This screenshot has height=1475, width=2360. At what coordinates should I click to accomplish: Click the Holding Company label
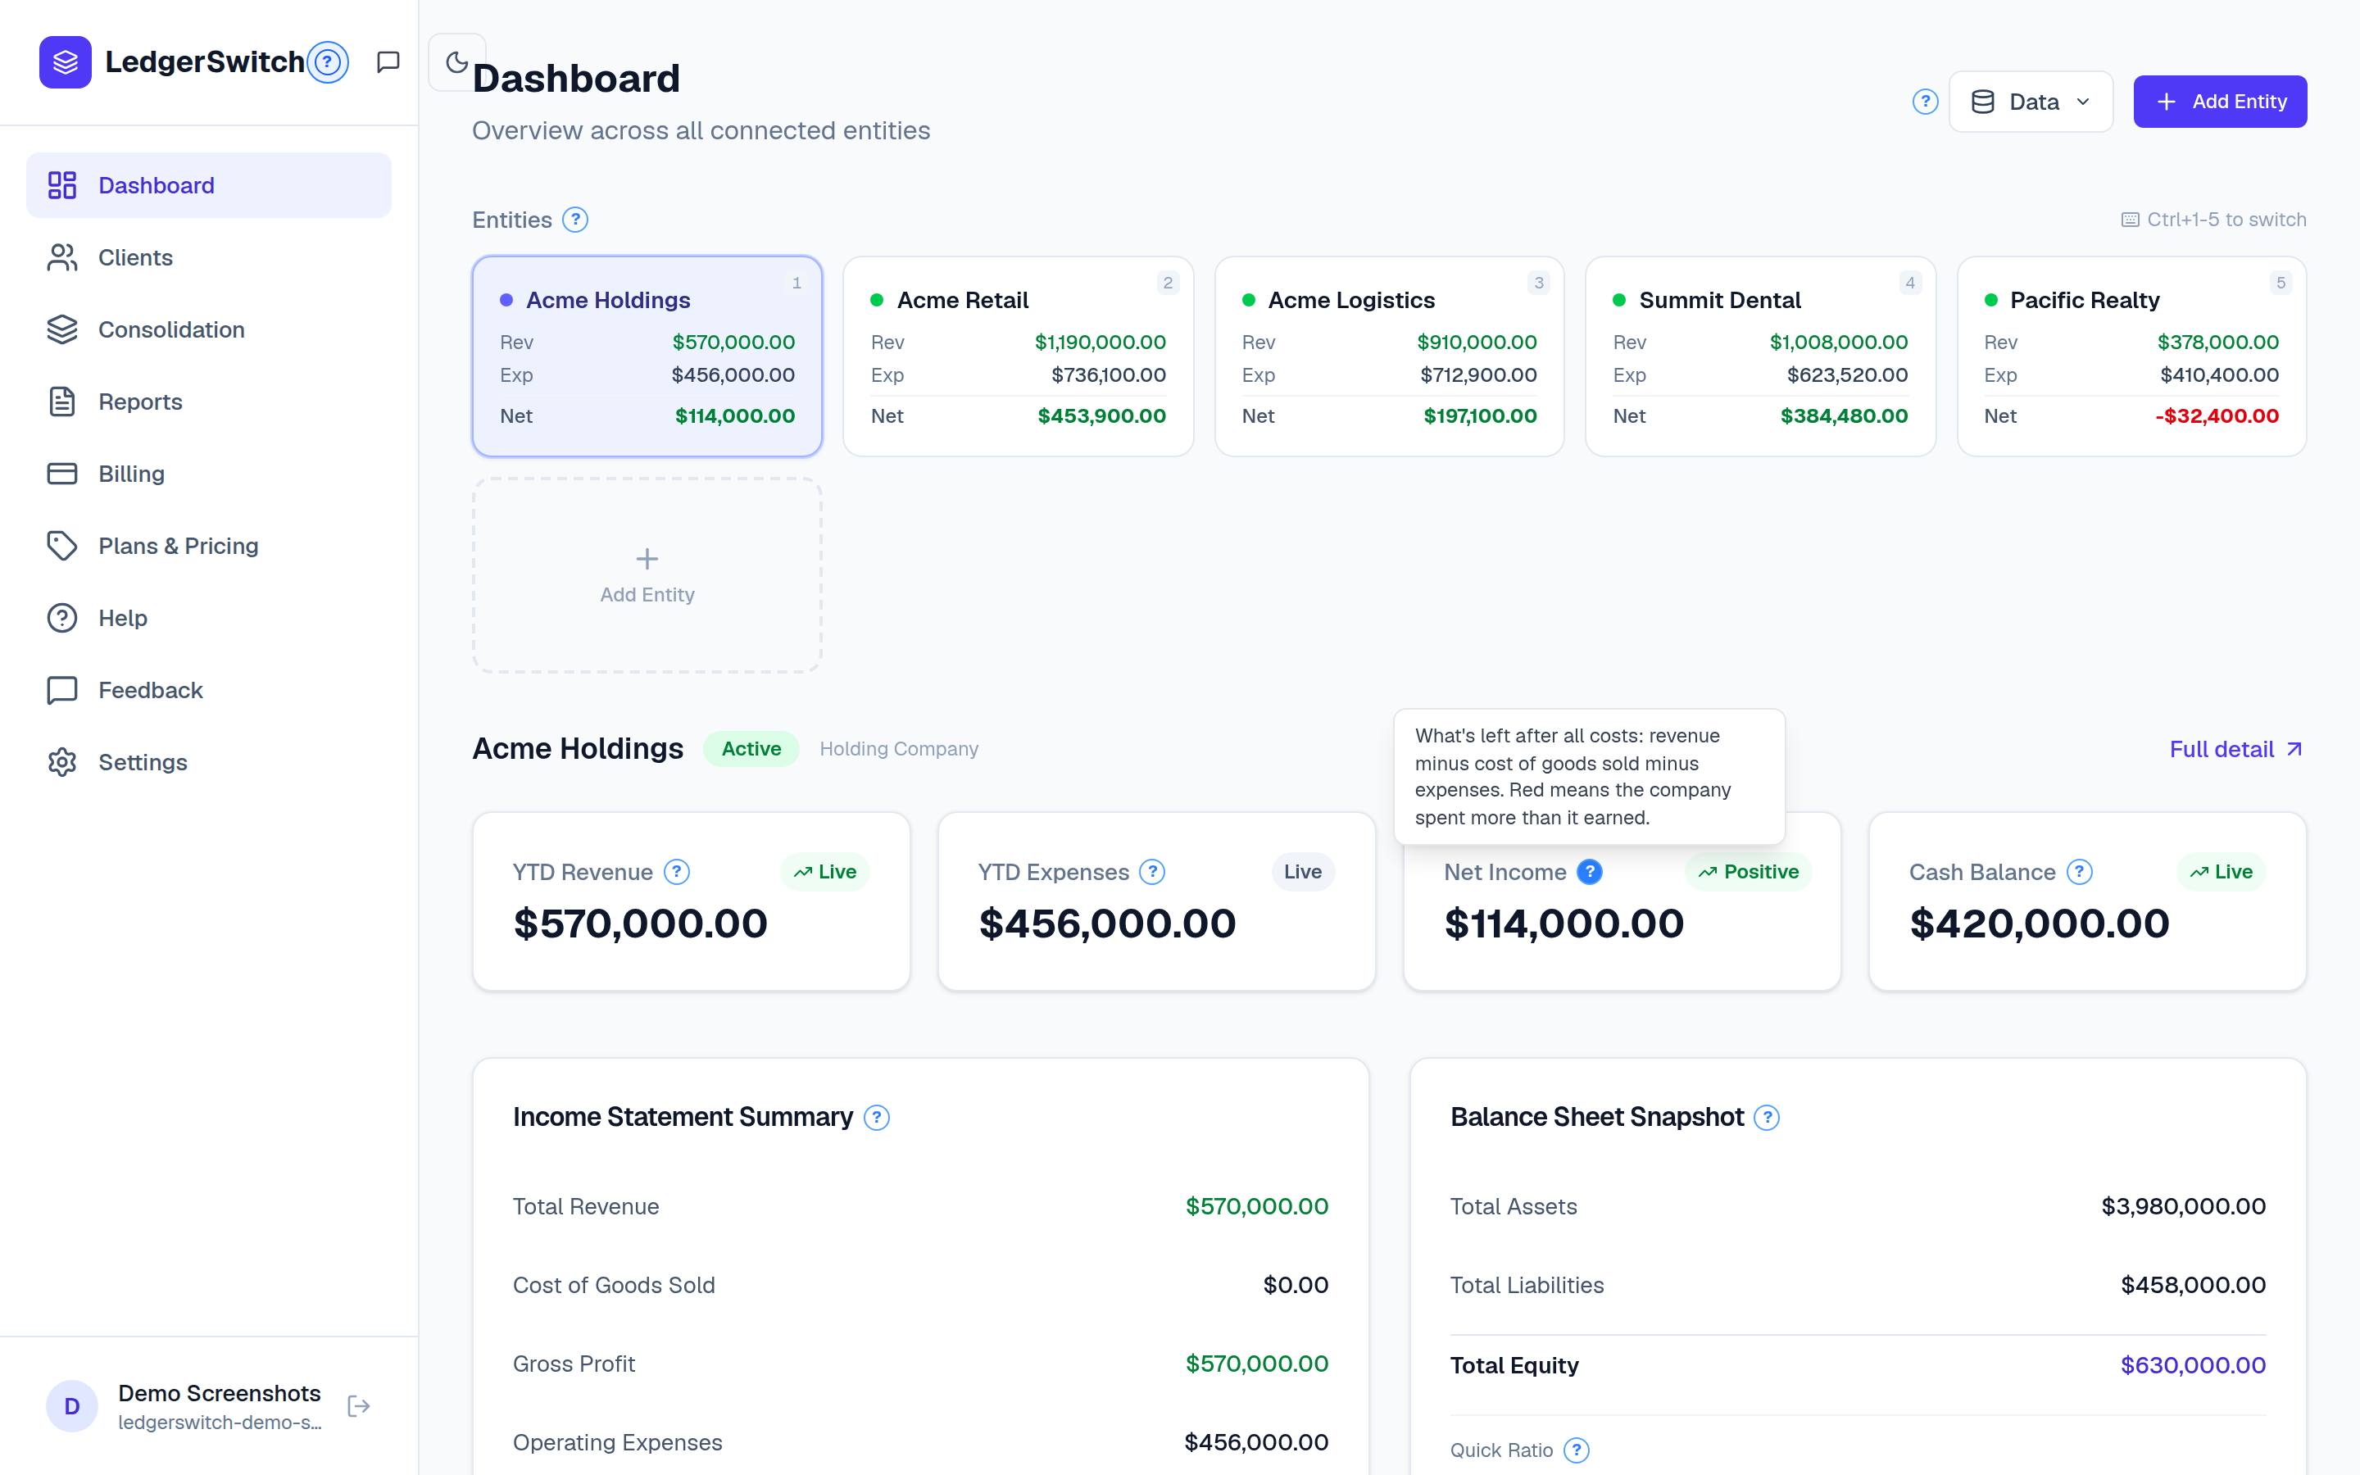click(x=899, y=749)
